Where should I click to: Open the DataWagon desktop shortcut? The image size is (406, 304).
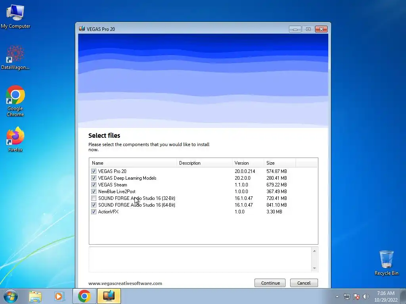15,57
